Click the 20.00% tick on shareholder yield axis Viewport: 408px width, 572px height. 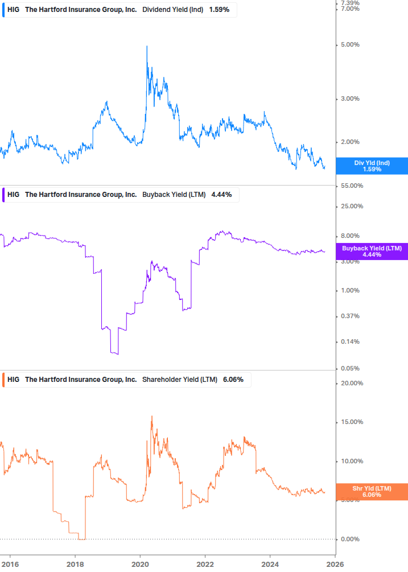(x=352, y=383)
